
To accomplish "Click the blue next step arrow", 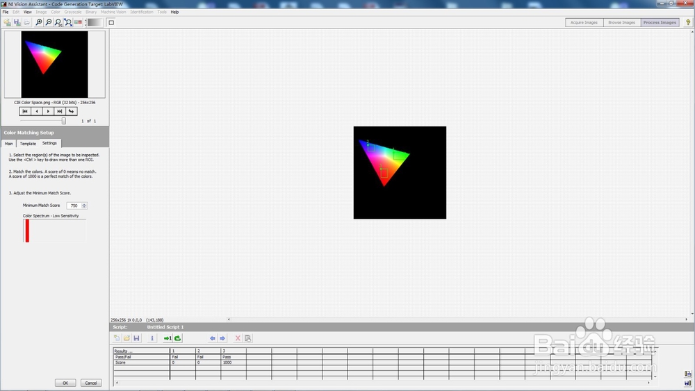I will pyautogui.click(x=222, y=338).
